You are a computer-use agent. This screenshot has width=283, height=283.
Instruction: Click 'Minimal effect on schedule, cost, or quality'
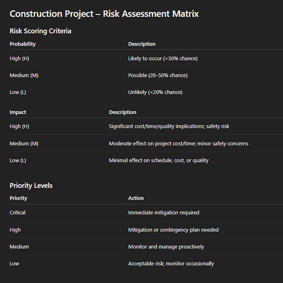tap(159, 161)
